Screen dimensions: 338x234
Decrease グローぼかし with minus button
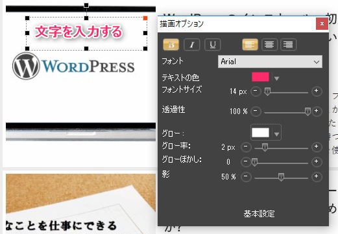tap(246, 161)
